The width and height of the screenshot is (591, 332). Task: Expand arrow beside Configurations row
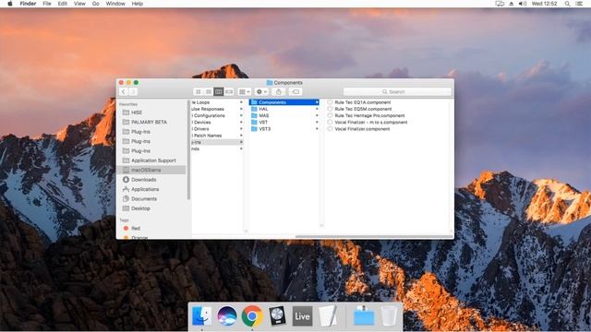pyautogui.click(x=241, y=115)
